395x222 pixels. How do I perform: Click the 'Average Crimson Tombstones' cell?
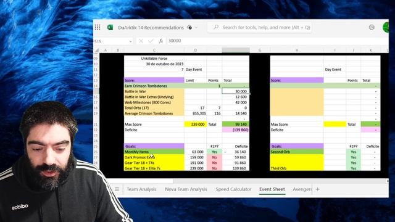point(154,113)
